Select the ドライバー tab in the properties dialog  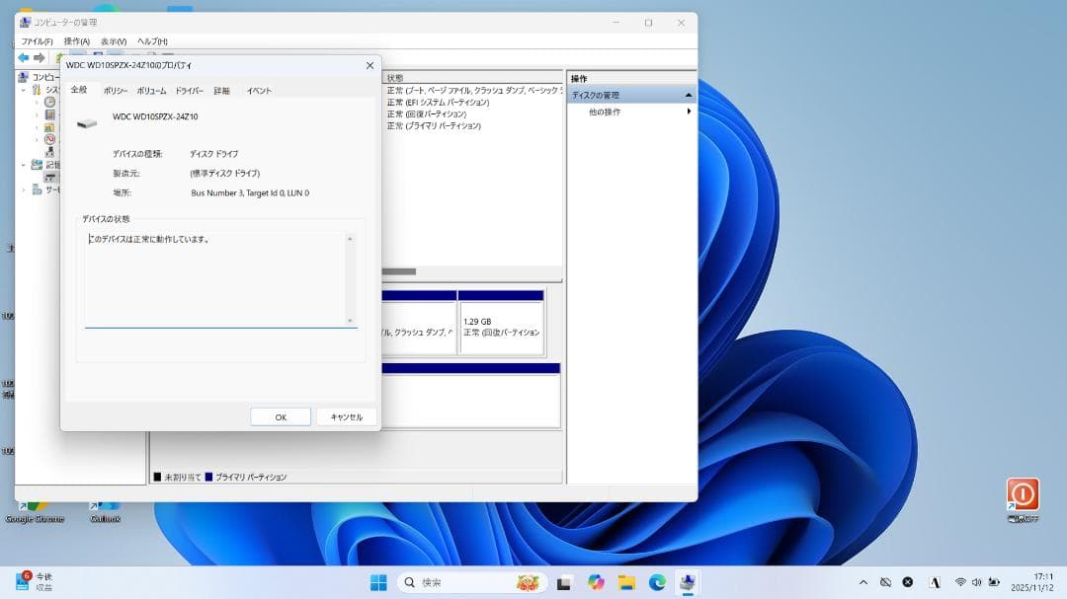(x=187, y=90)
